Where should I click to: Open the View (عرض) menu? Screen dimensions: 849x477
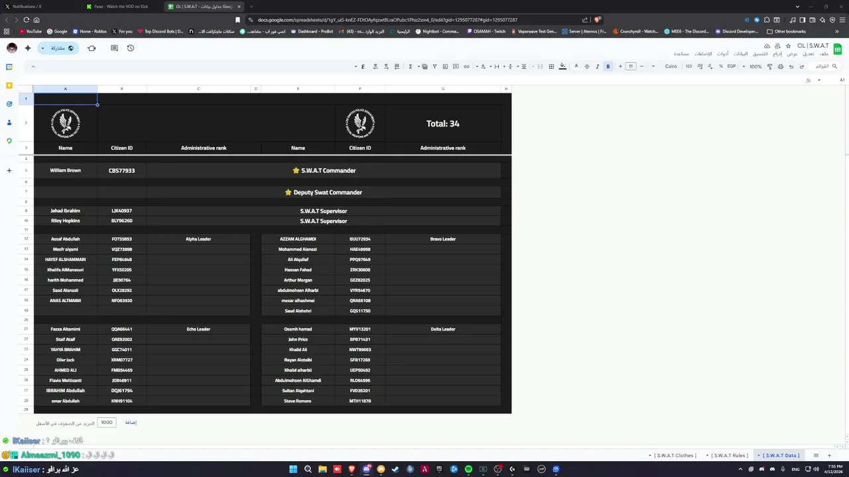pyautogui.click(x=793, y=54)
